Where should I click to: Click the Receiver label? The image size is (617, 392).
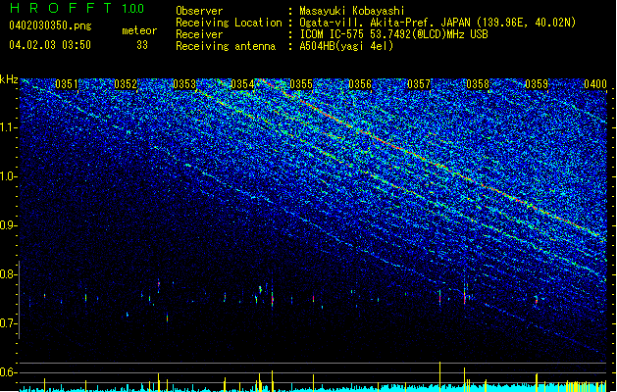[x=199, y=34]
